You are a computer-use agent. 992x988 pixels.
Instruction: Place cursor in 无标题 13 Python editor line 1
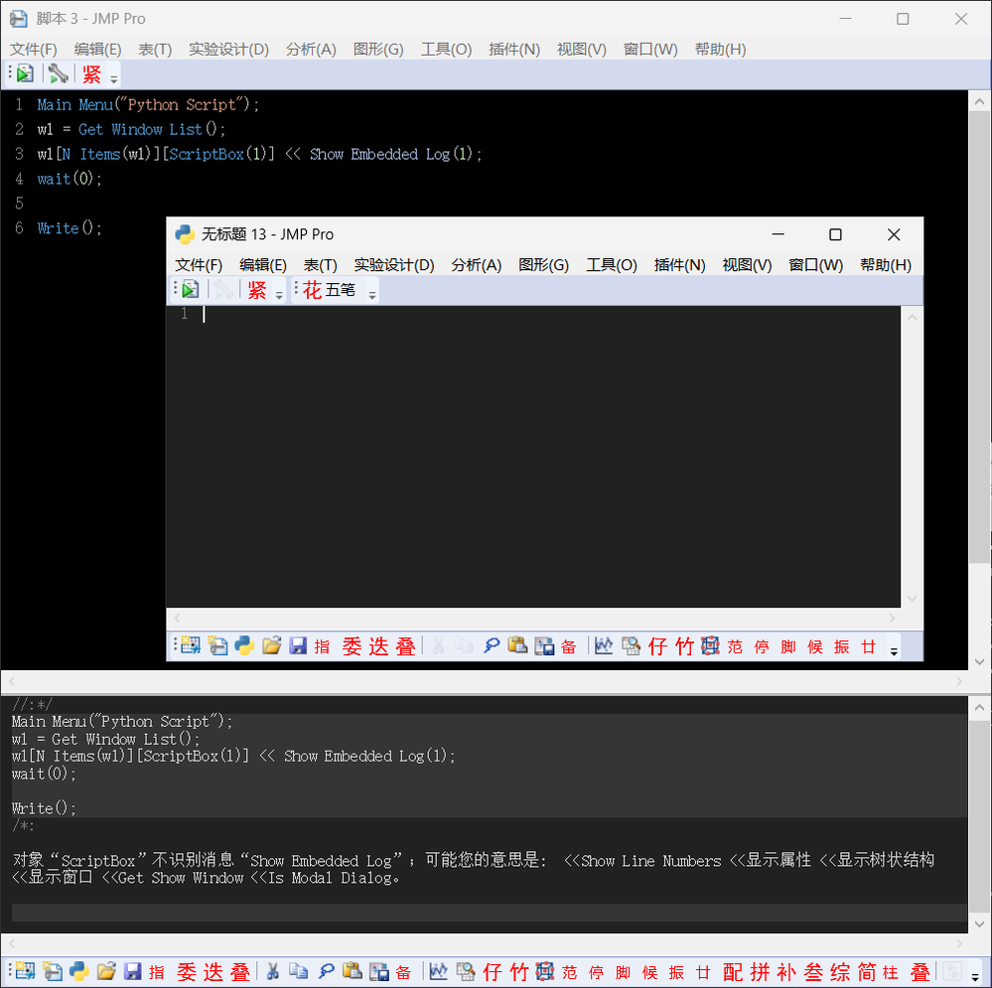tap(550, 314)
